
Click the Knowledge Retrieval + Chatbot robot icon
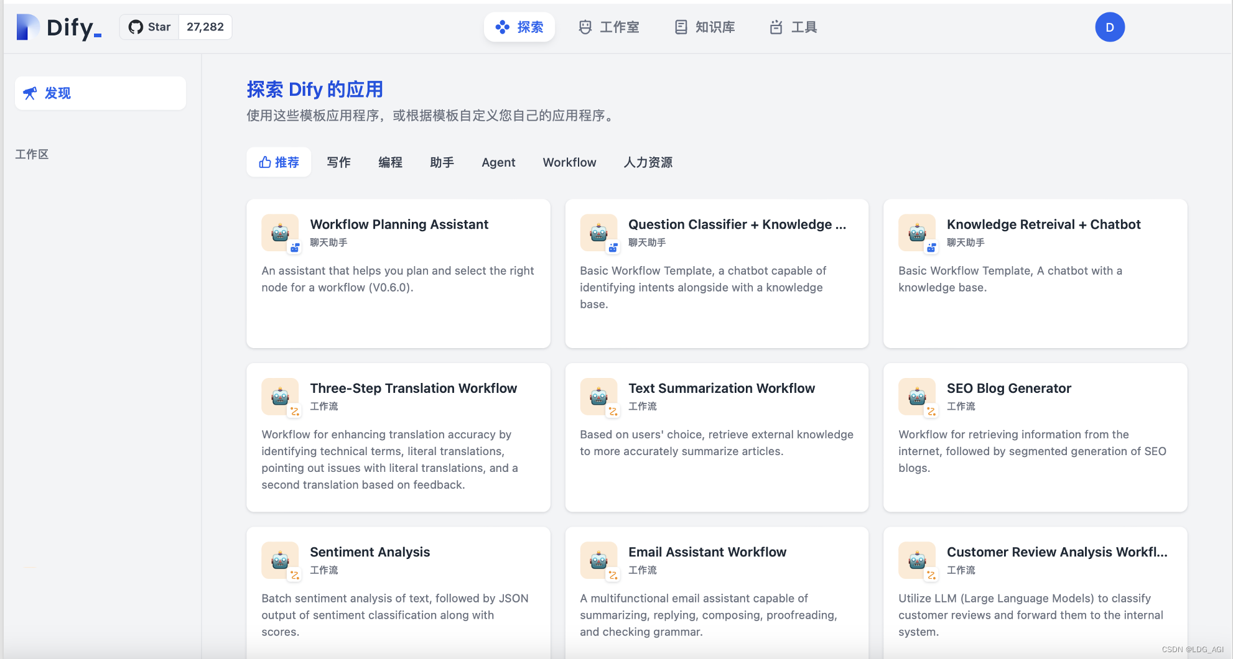[x=917, y=233]
